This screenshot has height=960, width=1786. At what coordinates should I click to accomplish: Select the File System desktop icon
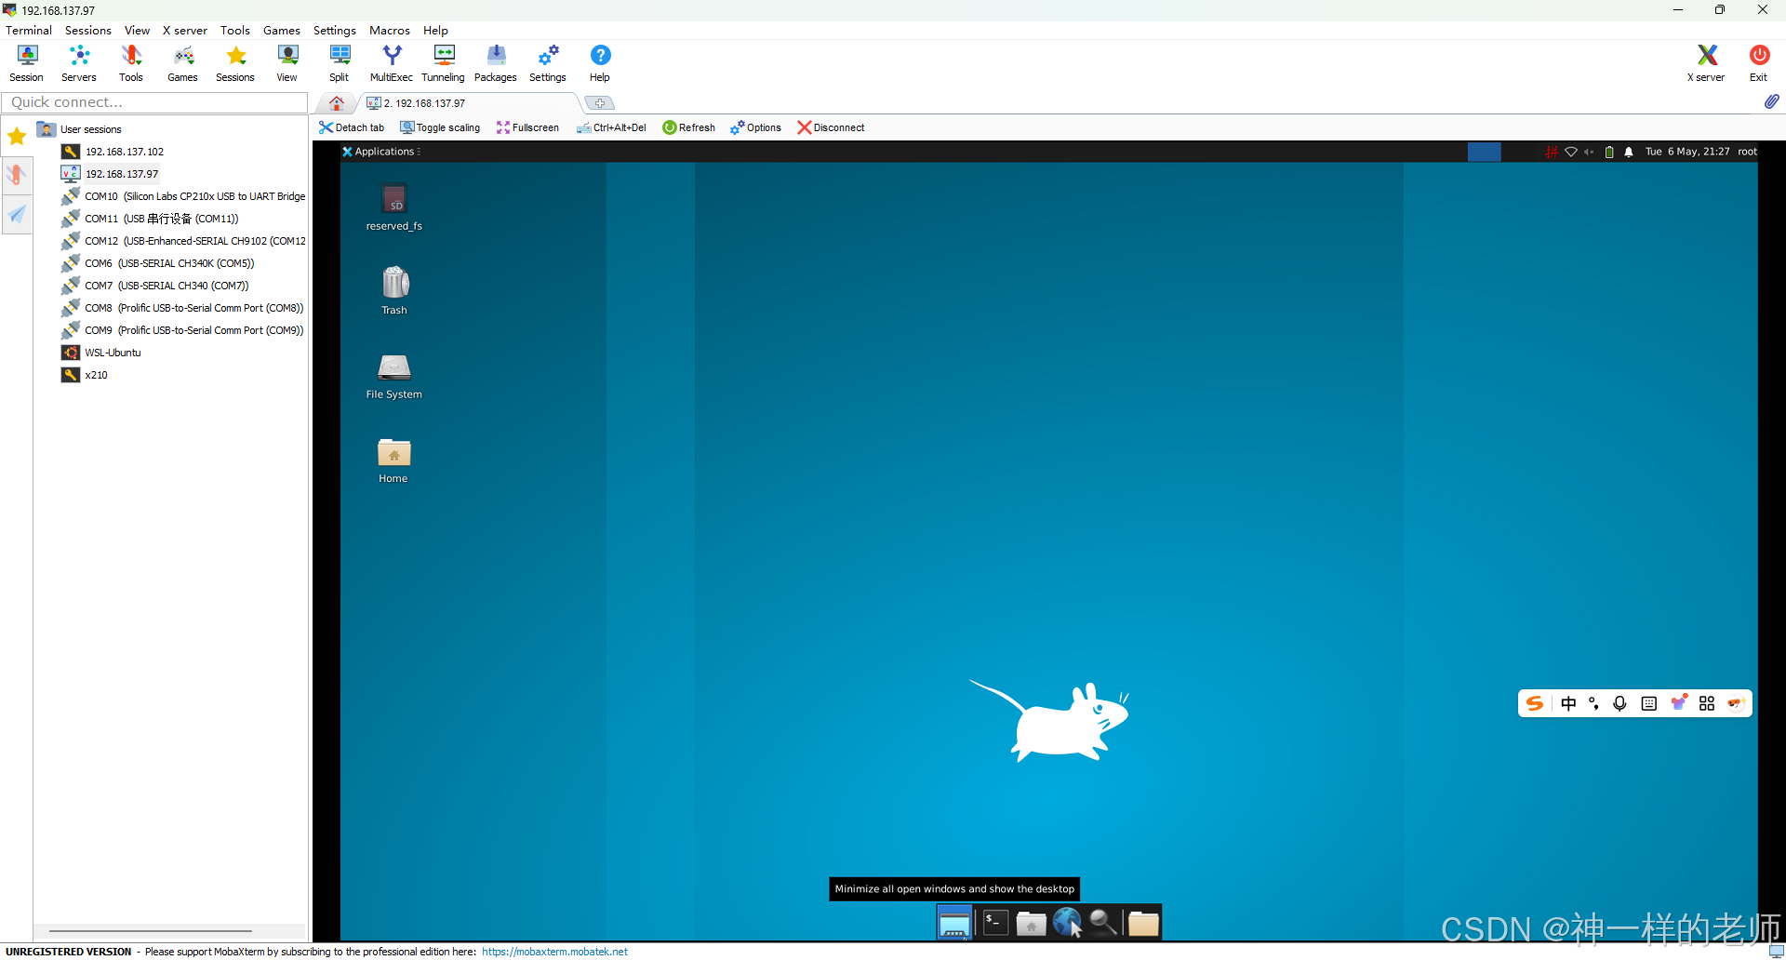(394, 376)
